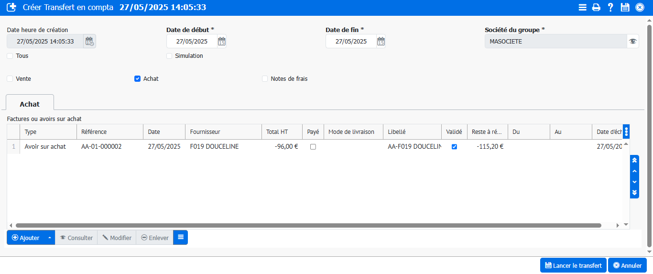View Société du groupe with eye icon

[x=633, y=42]
